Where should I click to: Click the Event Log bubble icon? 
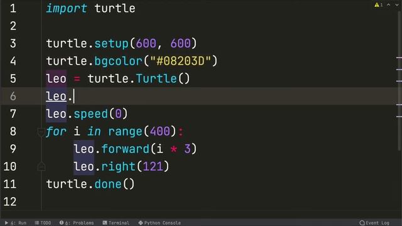(x=362, y=223)
